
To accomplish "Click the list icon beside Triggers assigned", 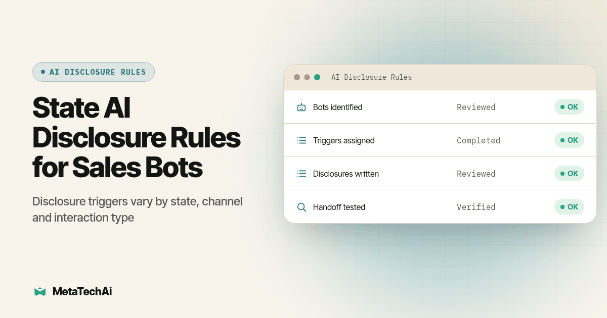I will pyautogui.click(x=301, y=140).
